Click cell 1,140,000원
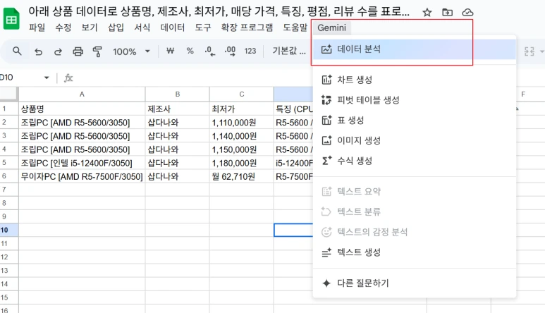The image size is (545, 313). (x=242, y=136)
